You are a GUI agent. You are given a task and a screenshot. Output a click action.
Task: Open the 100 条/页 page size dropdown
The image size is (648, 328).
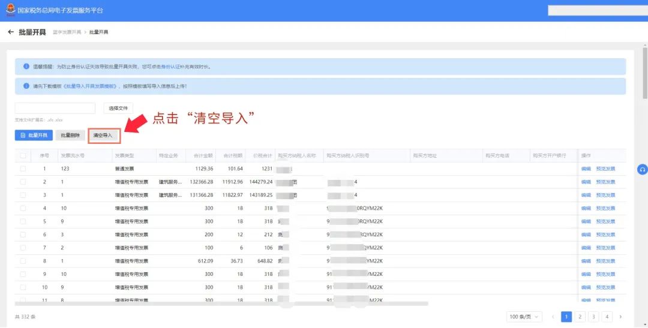pyautogui.click(x=524, y=317)
